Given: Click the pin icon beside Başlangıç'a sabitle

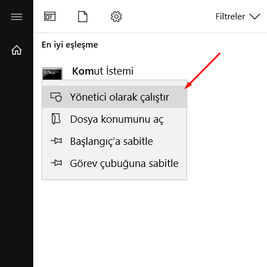Looking at the screenshot, I should tap(57, 141).
